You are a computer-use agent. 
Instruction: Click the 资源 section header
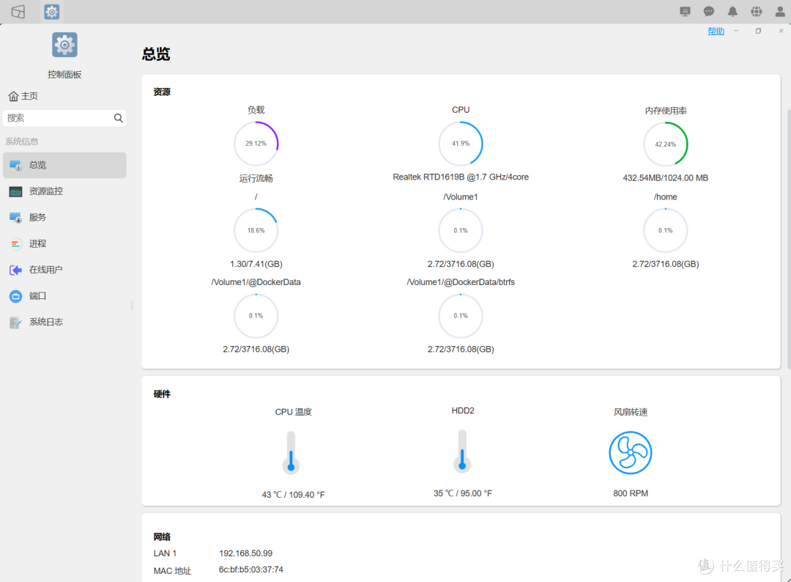click(162, 92)
